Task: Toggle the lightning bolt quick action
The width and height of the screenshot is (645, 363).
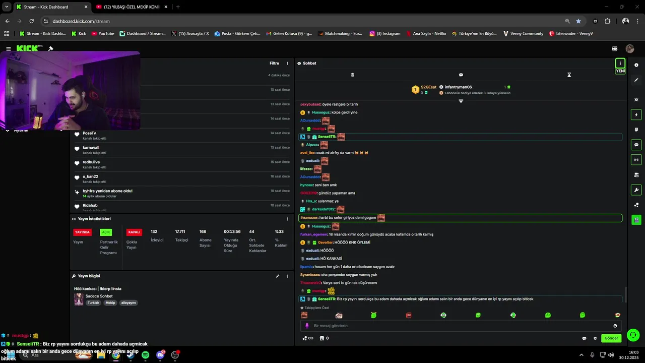Action: 636,115
